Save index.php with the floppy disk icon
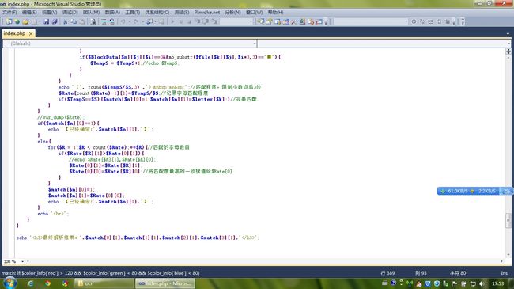The width and height of the screenshot is (514, 289). pyautogui.click(x=46, y=21)
